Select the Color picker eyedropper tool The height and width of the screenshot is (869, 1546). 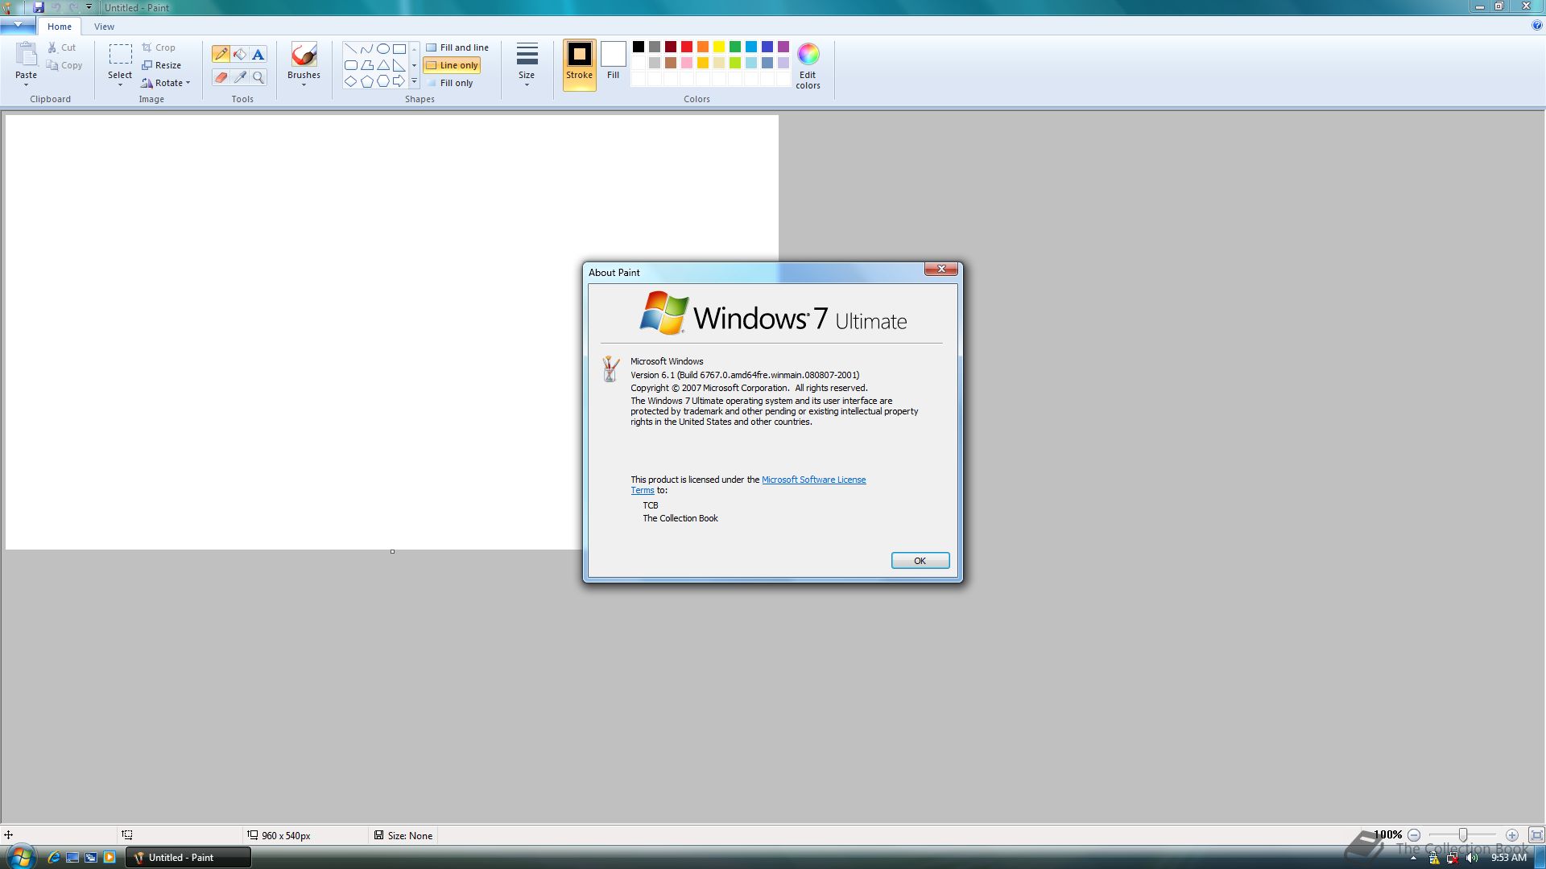click(239, 77)
